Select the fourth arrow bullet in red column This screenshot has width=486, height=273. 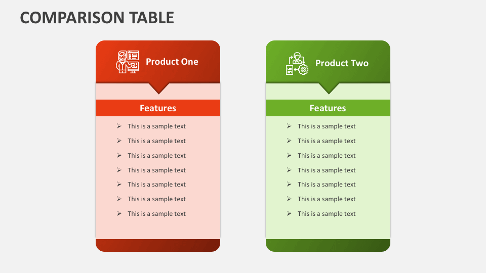(x=119, y=170)
